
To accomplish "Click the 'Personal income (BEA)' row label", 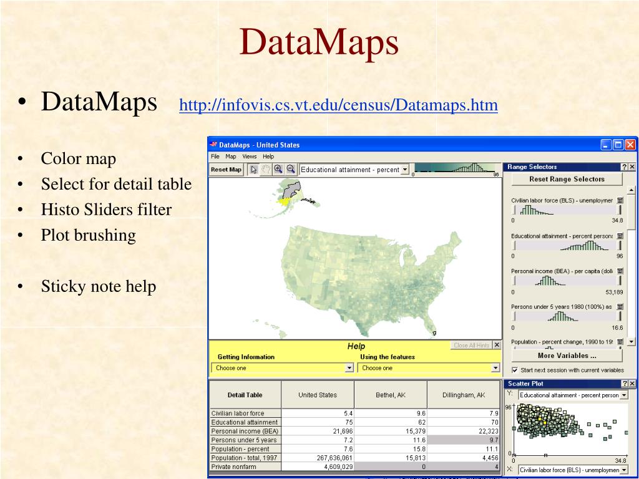I will tap(245, 431).
